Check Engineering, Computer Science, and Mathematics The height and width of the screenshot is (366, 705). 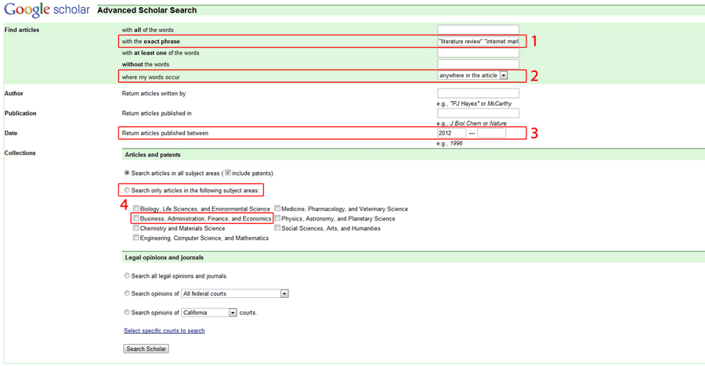click(x=136, y=238)
